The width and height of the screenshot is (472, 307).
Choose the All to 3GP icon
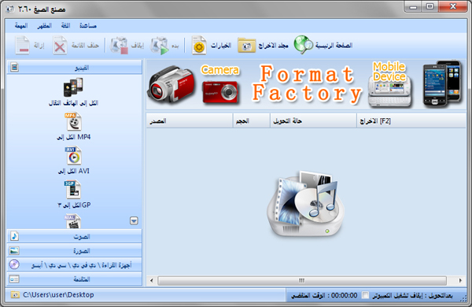tap(72, 189)
